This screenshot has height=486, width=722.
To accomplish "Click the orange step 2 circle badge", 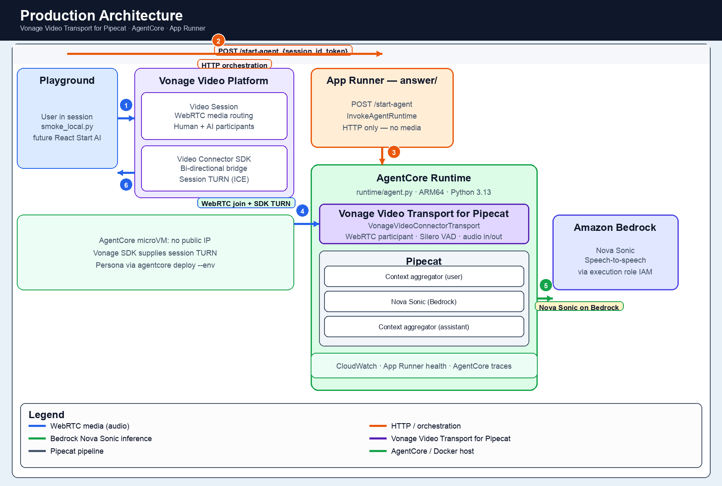I will [218, 41].
